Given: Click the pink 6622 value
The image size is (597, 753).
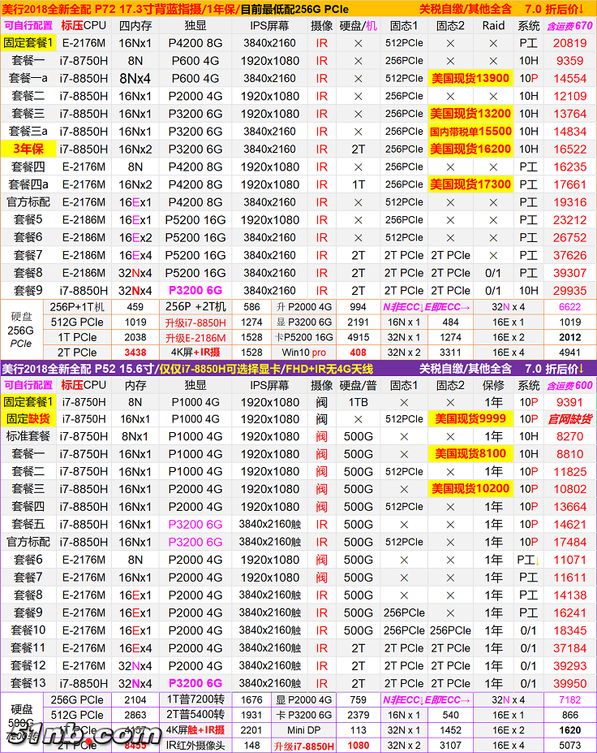Looking at the screenshot, I should point(569,307).
